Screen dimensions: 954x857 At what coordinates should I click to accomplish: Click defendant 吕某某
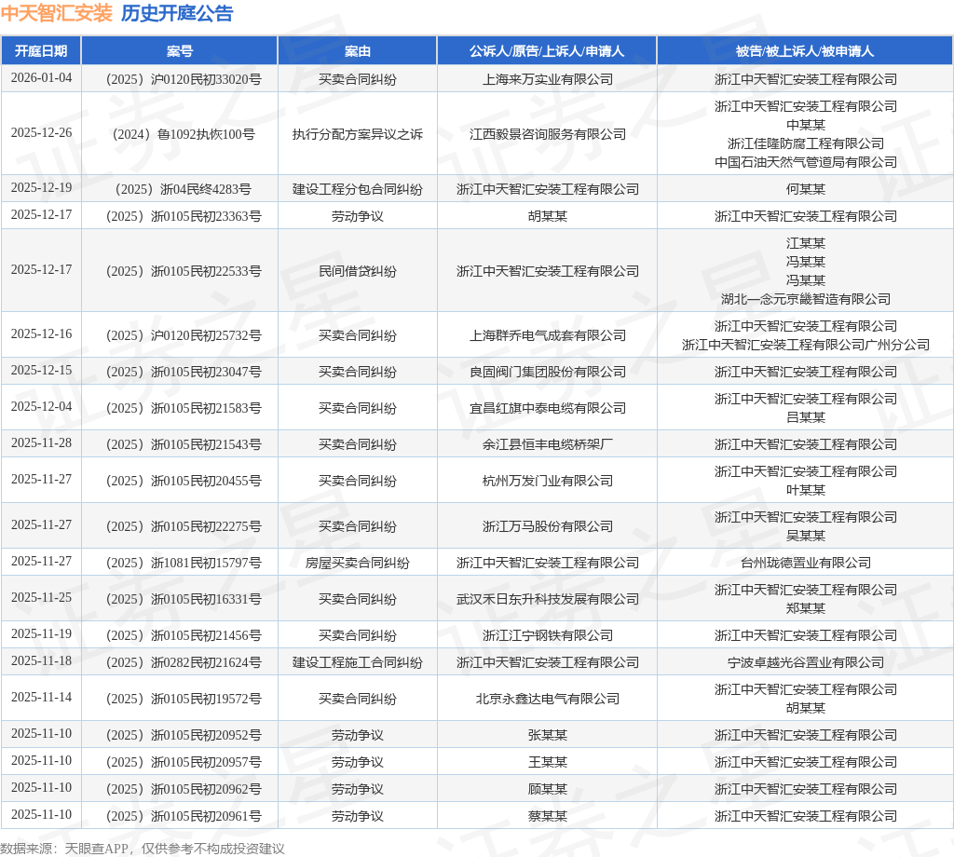(x=806, y=417)
